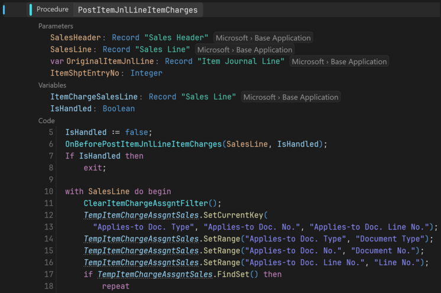Click "with SalesLine do begin" statement
441x293 pixels.
pyautogui.click(x=118, y=192)
